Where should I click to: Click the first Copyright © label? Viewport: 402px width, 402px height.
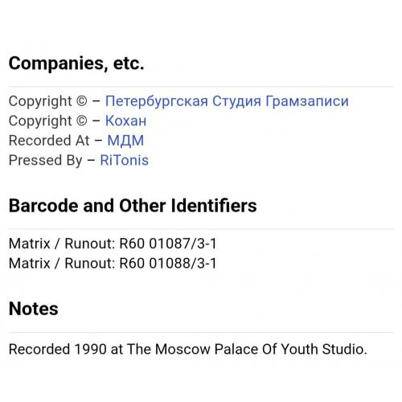click(48, 101)
